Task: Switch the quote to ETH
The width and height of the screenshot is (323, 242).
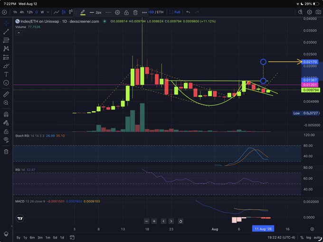Action: 160,12
